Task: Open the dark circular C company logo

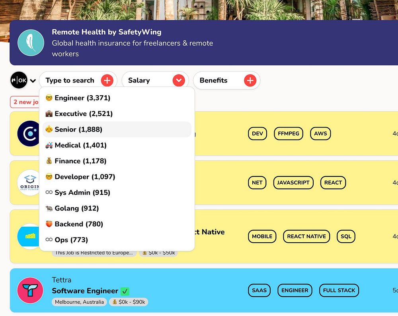Action: pyautogui.click(x=28, y=133)
